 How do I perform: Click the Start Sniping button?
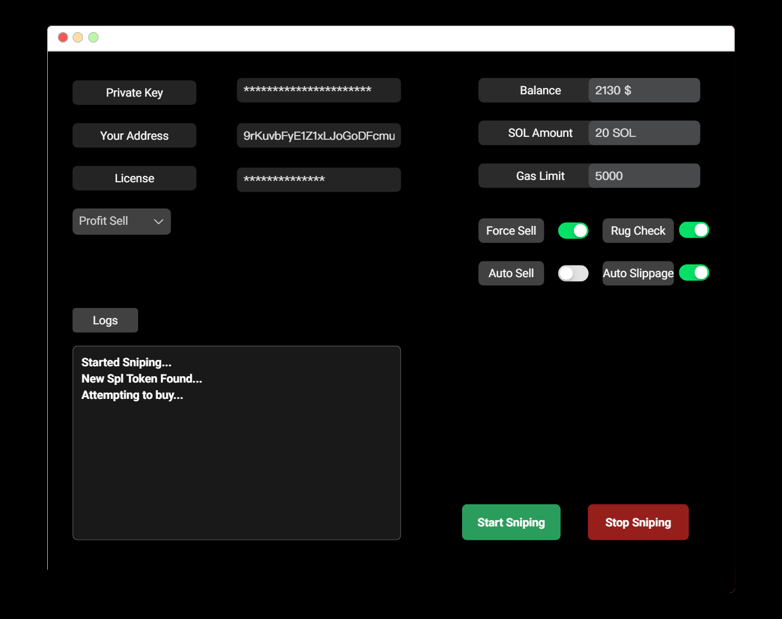coord(511,522)
